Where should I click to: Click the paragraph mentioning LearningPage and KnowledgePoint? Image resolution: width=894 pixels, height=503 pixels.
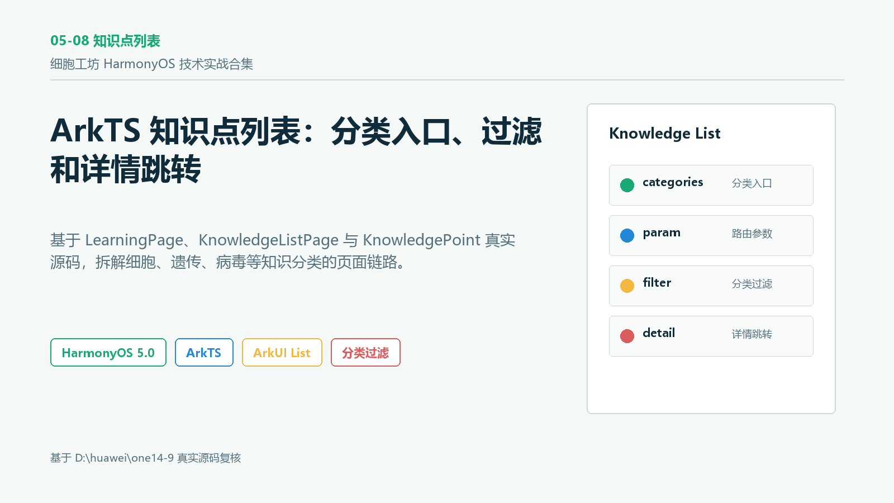pos(283,251)
